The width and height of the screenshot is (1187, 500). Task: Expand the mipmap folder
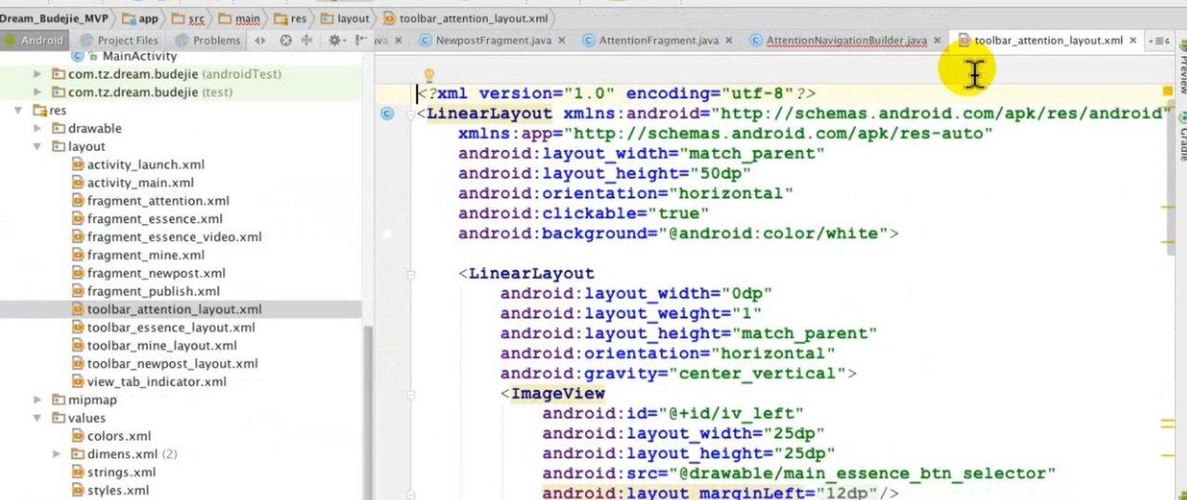37,400
